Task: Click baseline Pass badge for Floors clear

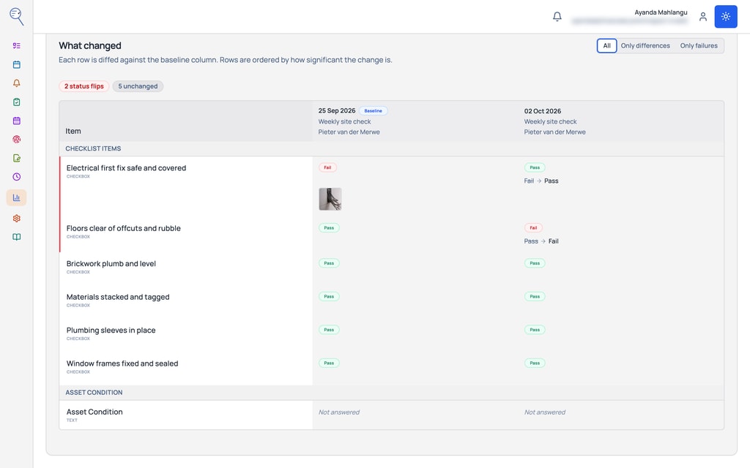Action: (329, 228)
